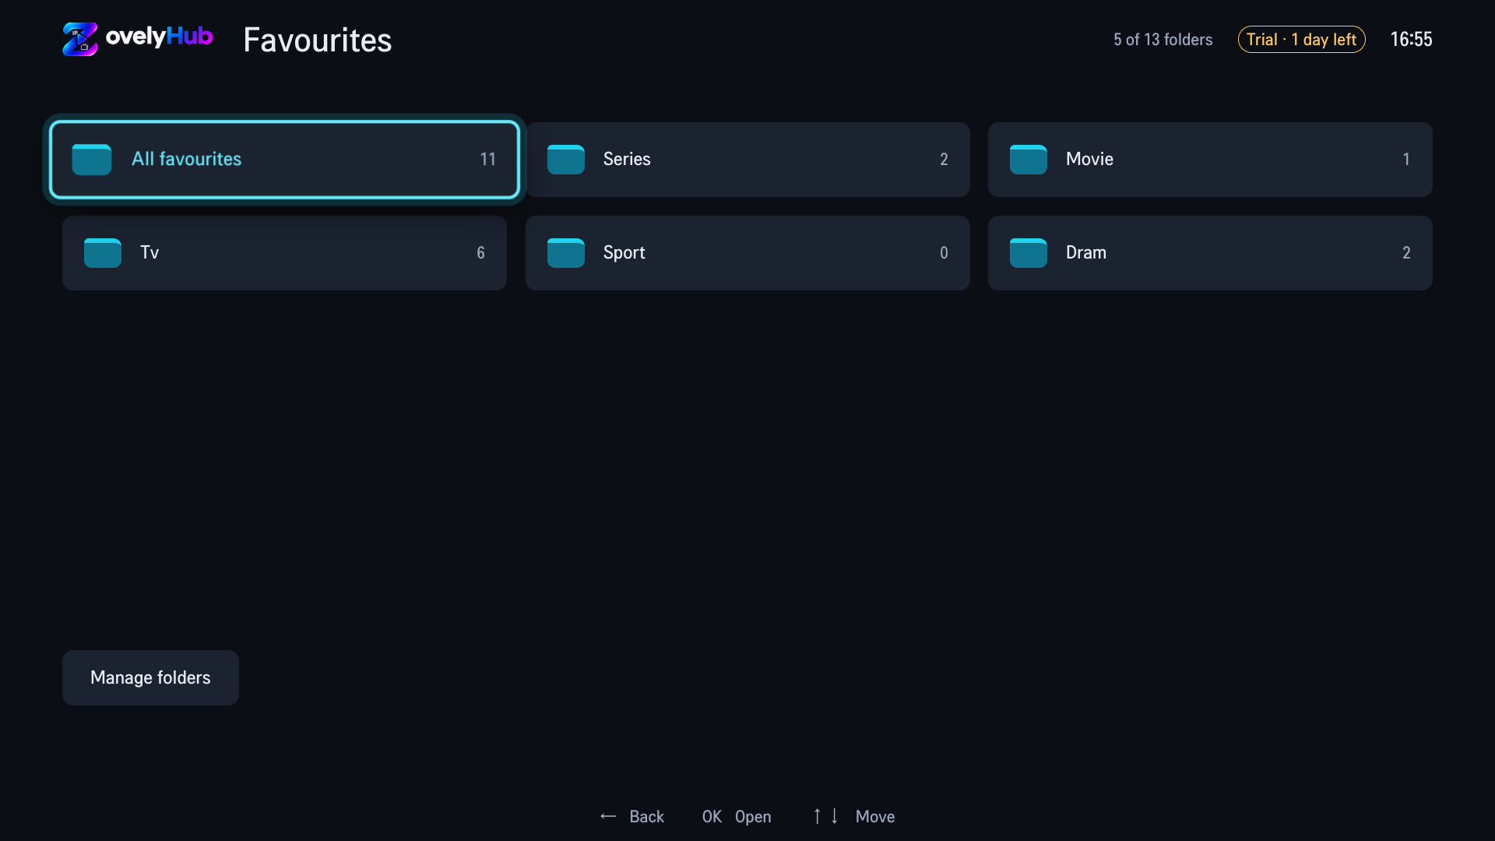1495x841 pixels.
Task: Click the Back left arrow icon
Action: point(608,816)
